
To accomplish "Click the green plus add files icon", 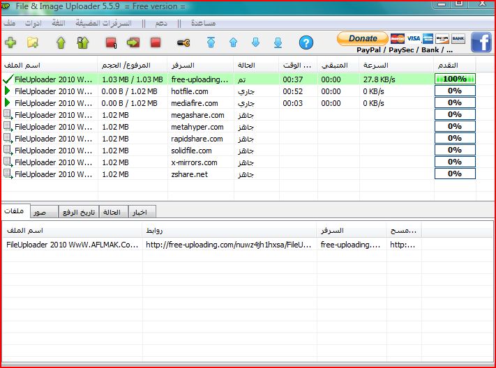I will 10,43.
